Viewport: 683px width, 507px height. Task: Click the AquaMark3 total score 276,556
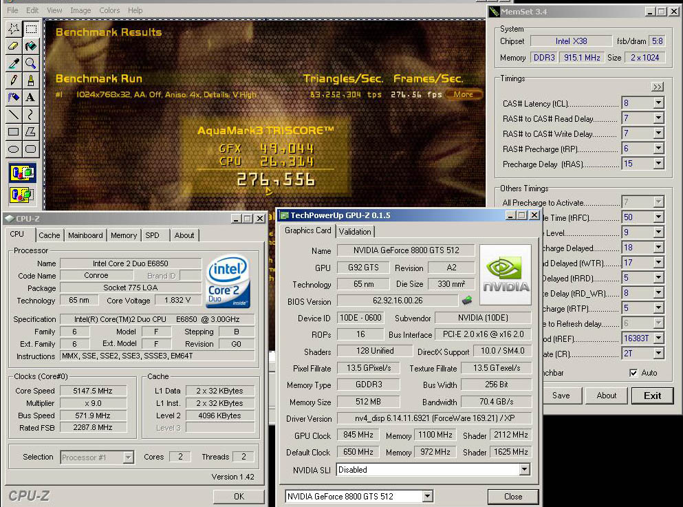276,180
